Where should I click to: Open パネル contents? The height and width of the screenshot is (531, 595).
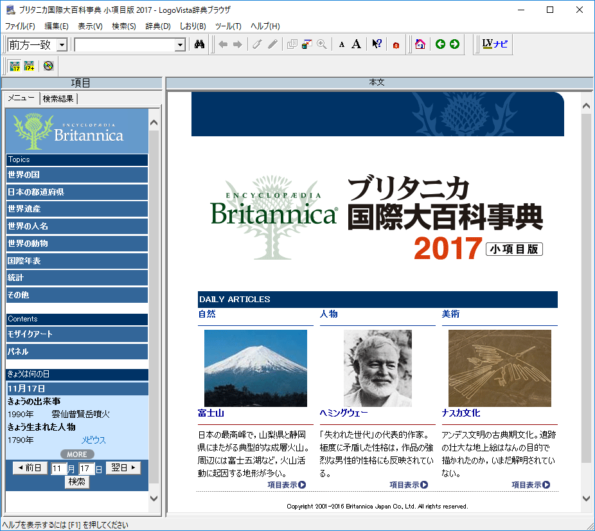point(77,352)
